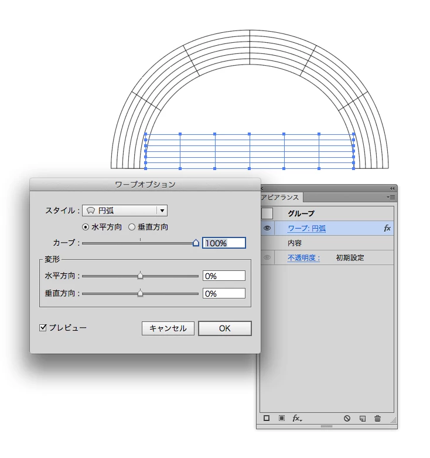Click the duplicate selected item icon
The width and height of the screenshot is (430, 458).
(x=362, y=419)
